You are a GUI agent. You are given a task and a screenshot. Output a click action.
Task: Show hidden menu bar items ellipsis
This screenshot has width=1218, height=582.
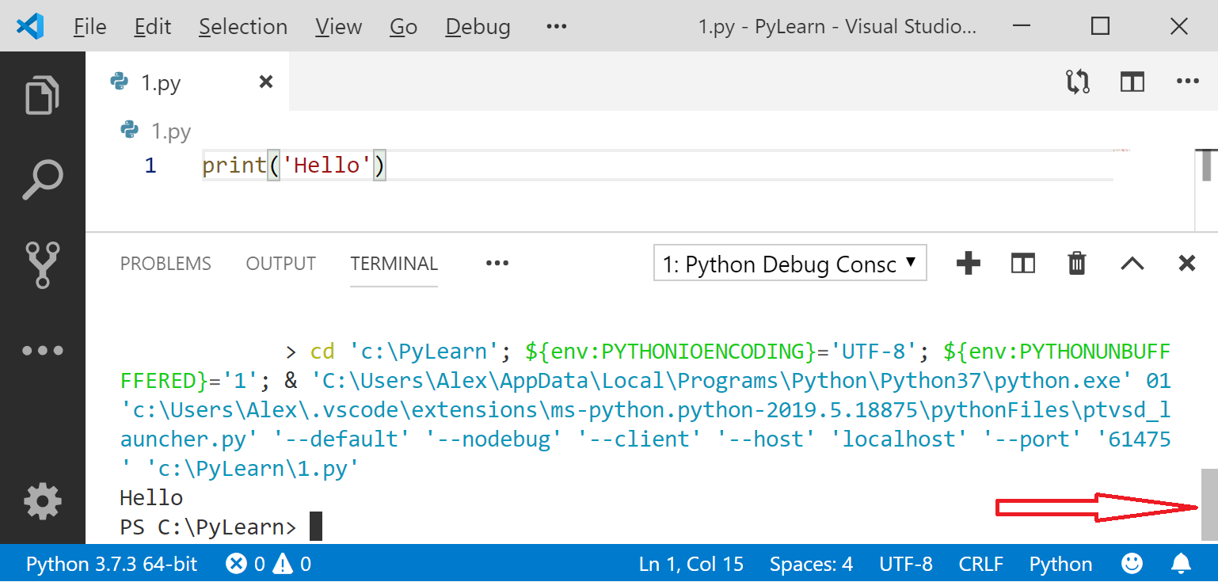[557, 26]
